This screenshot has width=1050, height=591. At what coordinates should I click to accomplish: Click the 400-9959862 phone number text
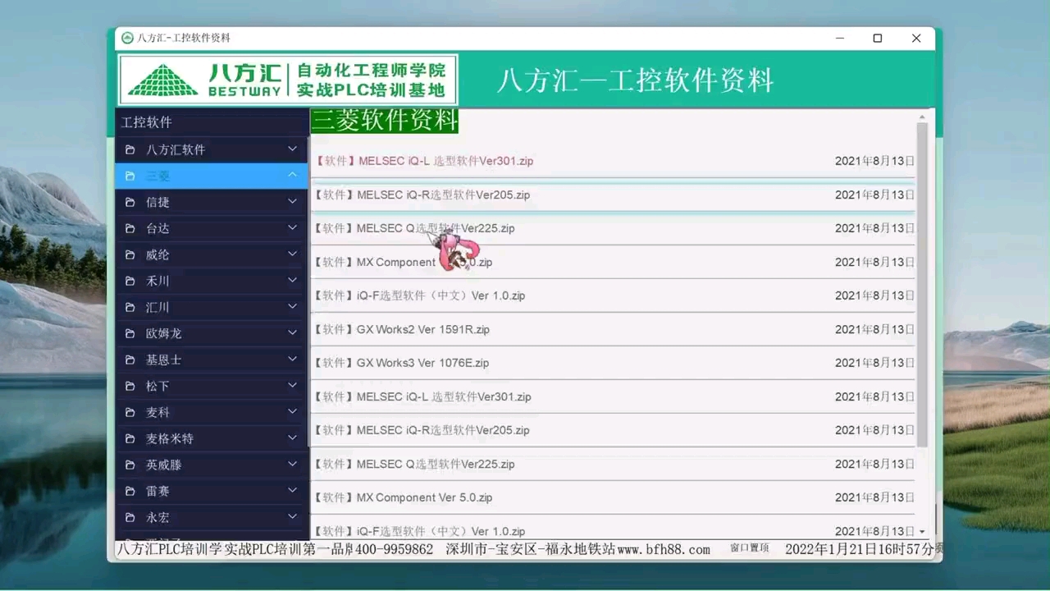(x=395, y=549)
